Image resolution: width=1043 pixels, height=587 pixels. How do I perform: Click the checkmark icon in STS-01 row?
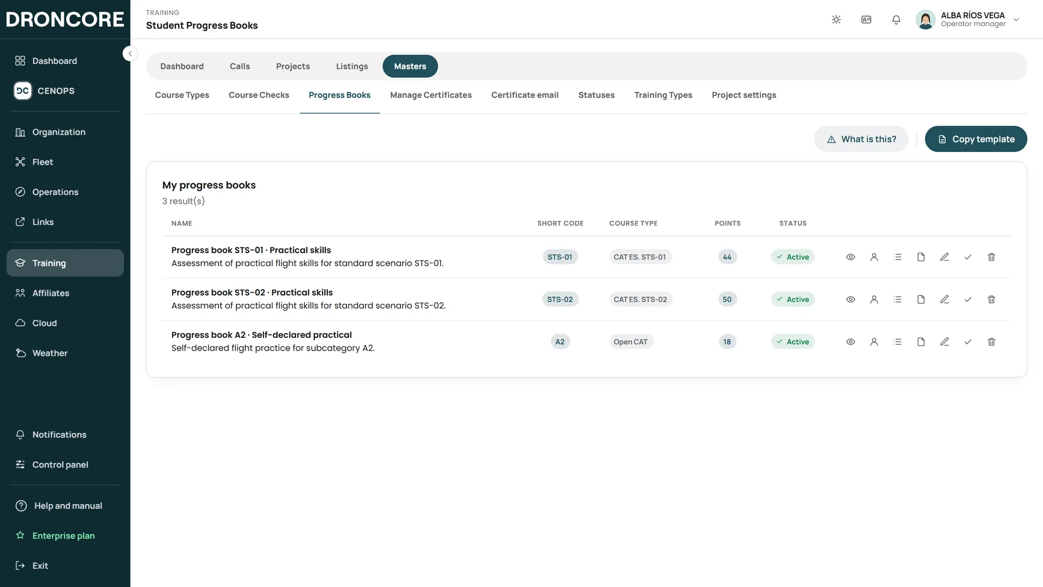click(x=968, y=257)
